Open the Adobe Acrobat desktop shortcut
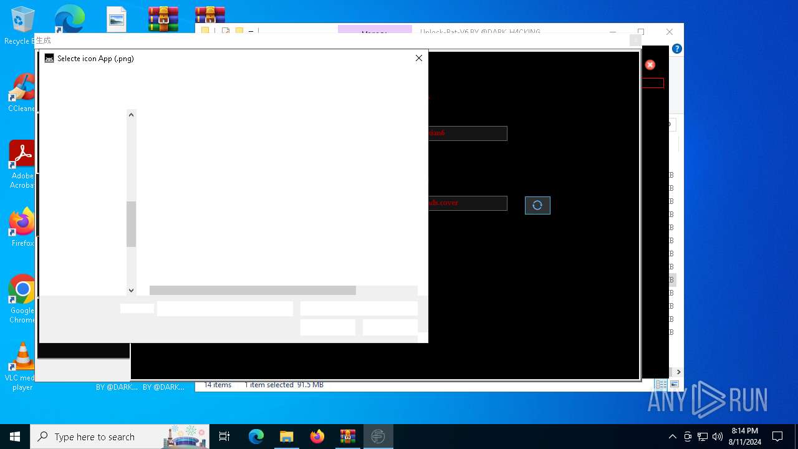Viewport: 798px width, 449px height. [x=22, y=165]
